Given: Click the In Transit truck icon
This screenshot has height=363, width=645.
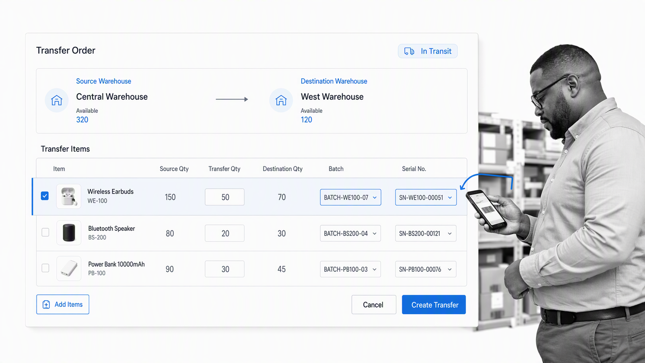Looking at the screenshot, I should (409, 51).
